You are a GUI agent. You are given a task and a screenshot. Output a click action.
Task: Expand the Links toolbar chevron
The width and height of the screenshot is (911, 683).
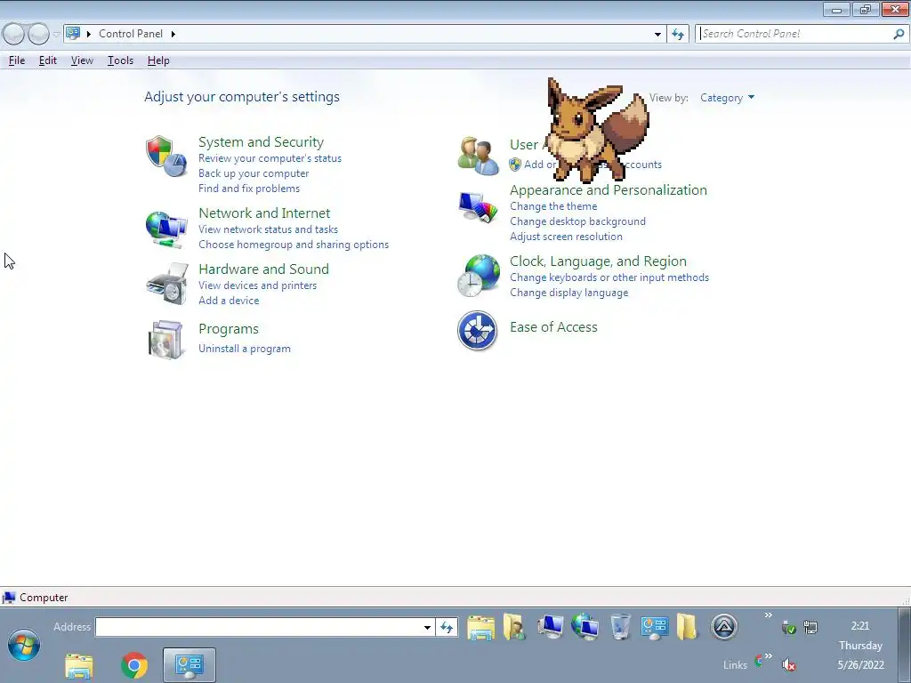(768, 655)
